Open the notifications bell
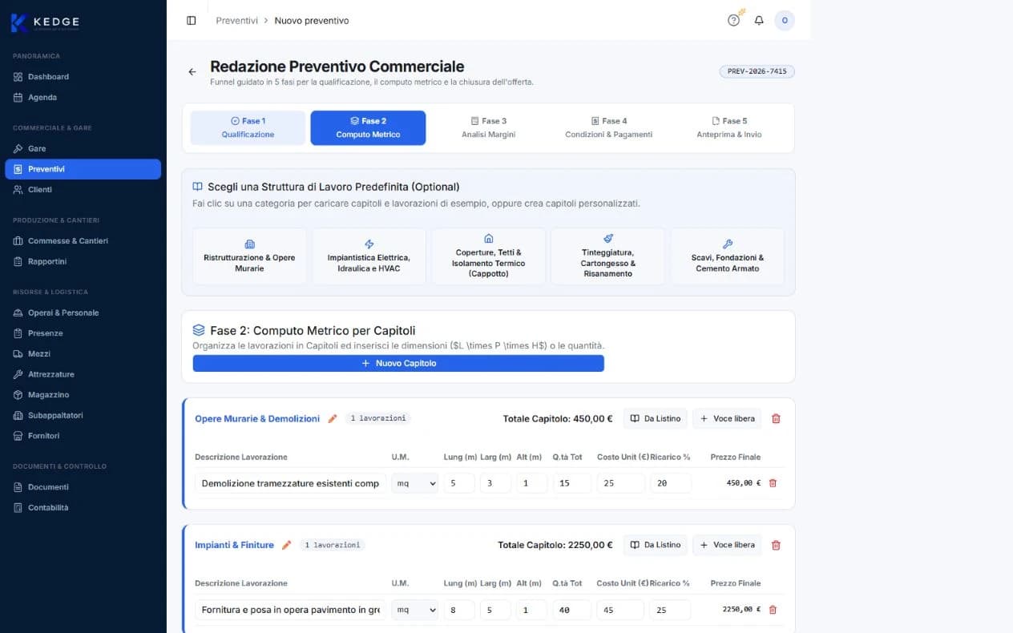Image resolution: width=1013 pixels, height=633 pixels. click(x=759, y=21)
